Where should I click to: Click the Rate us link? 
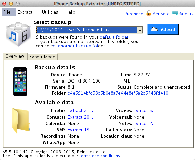click(x=186, y=14)
